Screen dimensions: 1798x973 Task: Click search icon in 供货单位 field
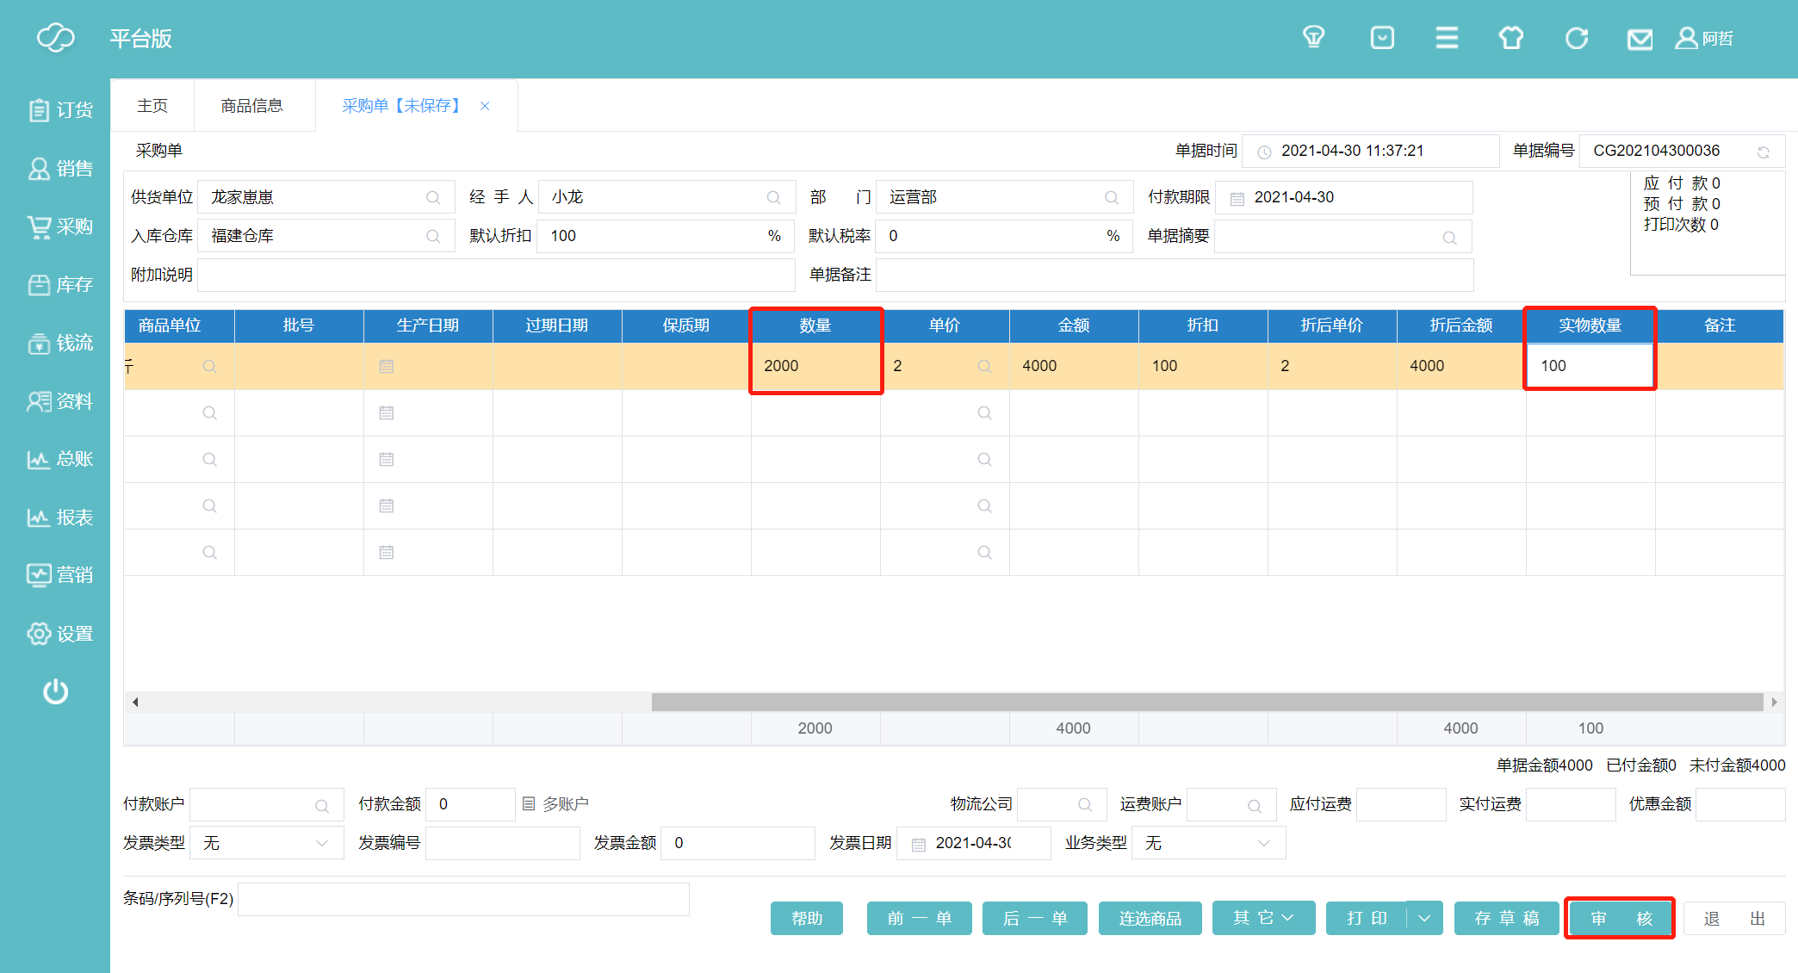tap(433, 198)
